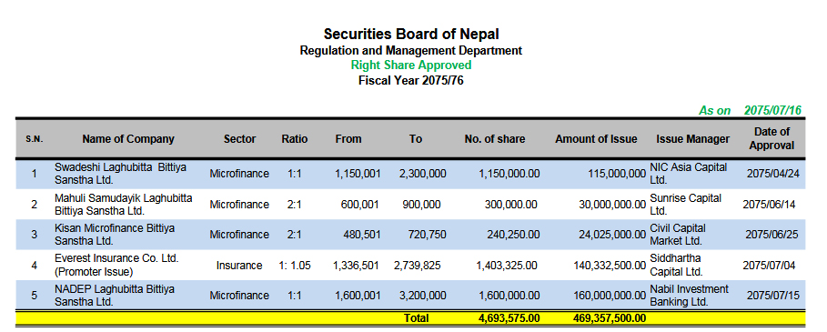Click total shares '4,693,575.00'

pos(509,317)
